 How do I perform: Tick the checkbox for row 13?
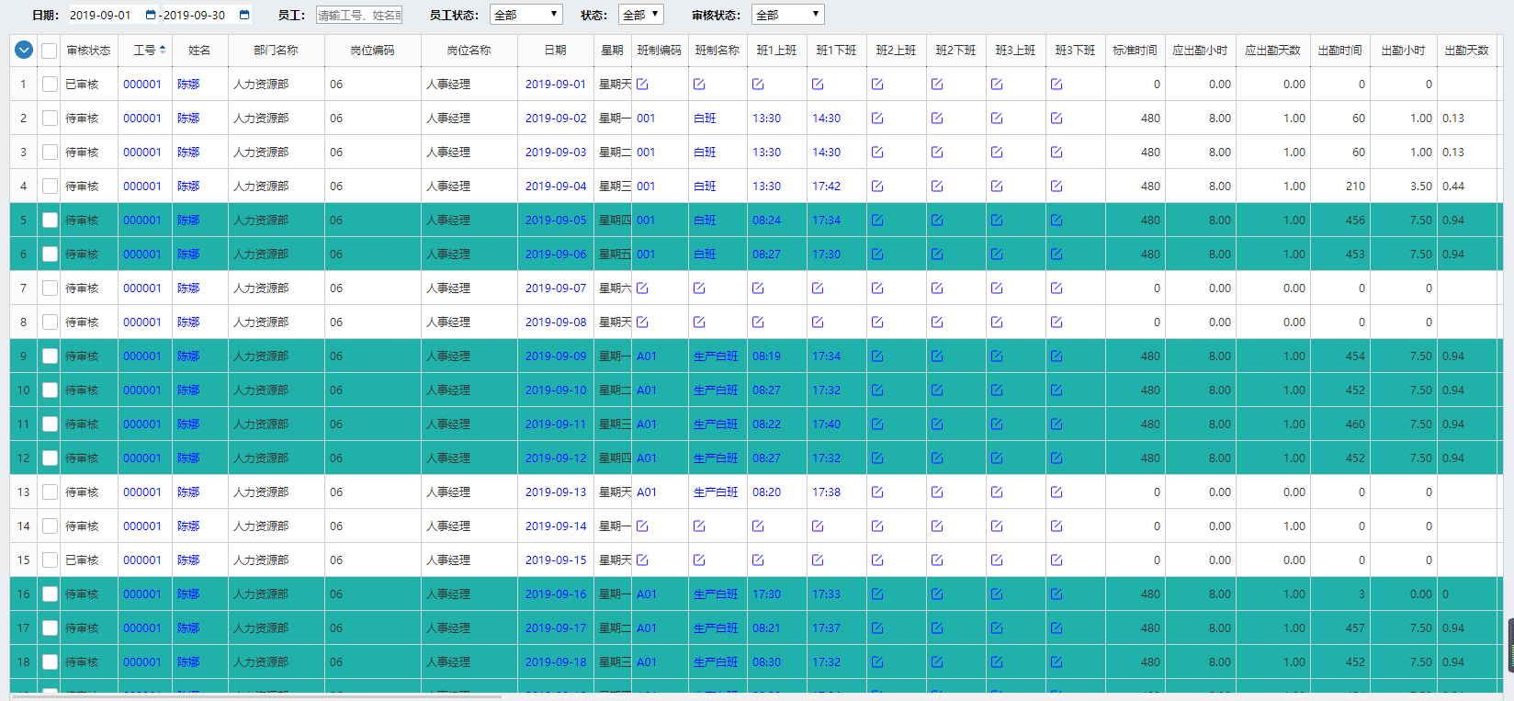(50, 492)
